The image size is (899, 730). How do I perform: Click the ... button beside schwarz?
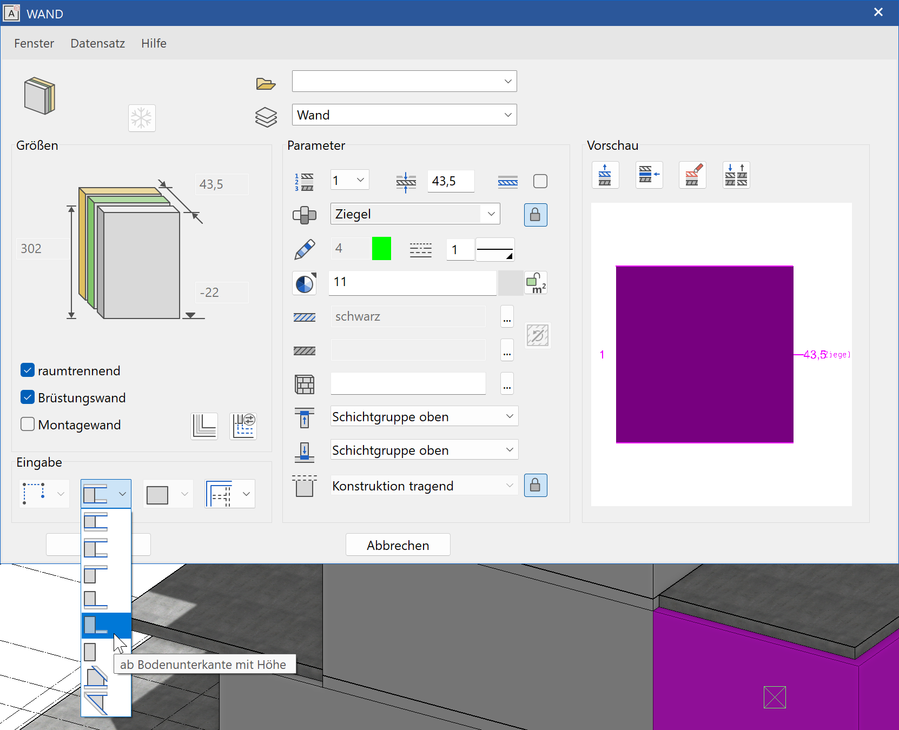point(507,317)
